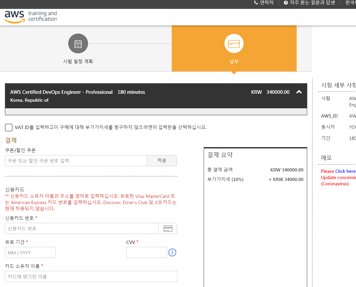Click the '부가가치세 (10%)' label
Screen dimensions: 356x287
pos(225,179)
